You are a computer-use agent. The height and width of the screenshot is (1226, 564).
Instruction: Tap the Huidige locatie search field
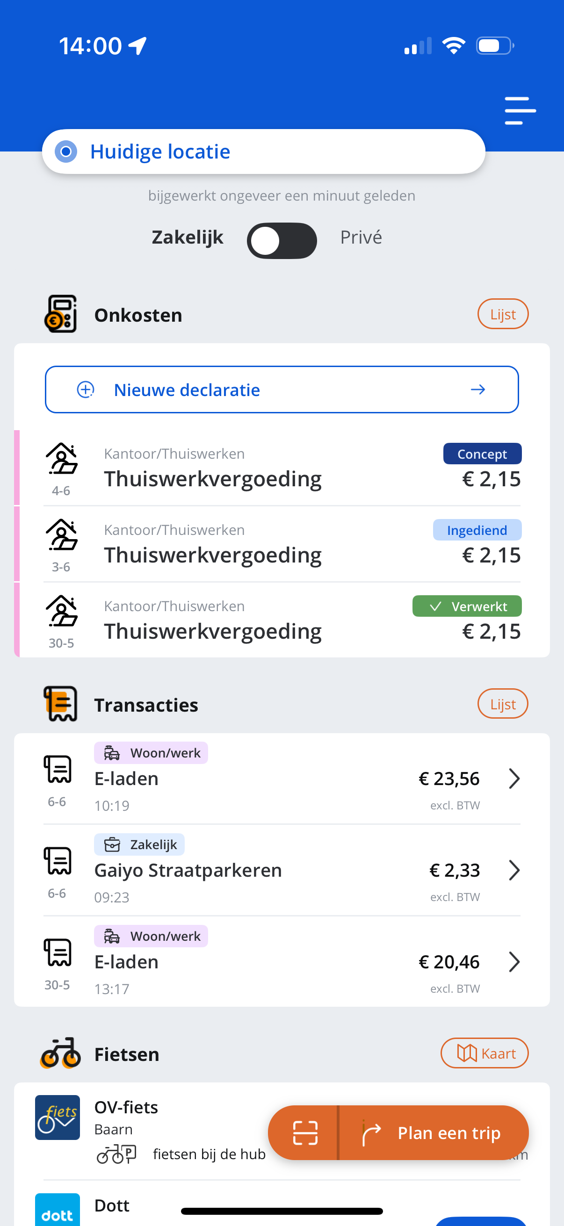tap(264, 151)
